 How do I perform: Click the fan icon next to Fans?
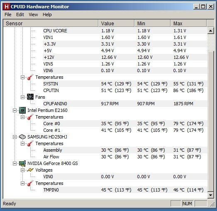(x=30, y=97)
